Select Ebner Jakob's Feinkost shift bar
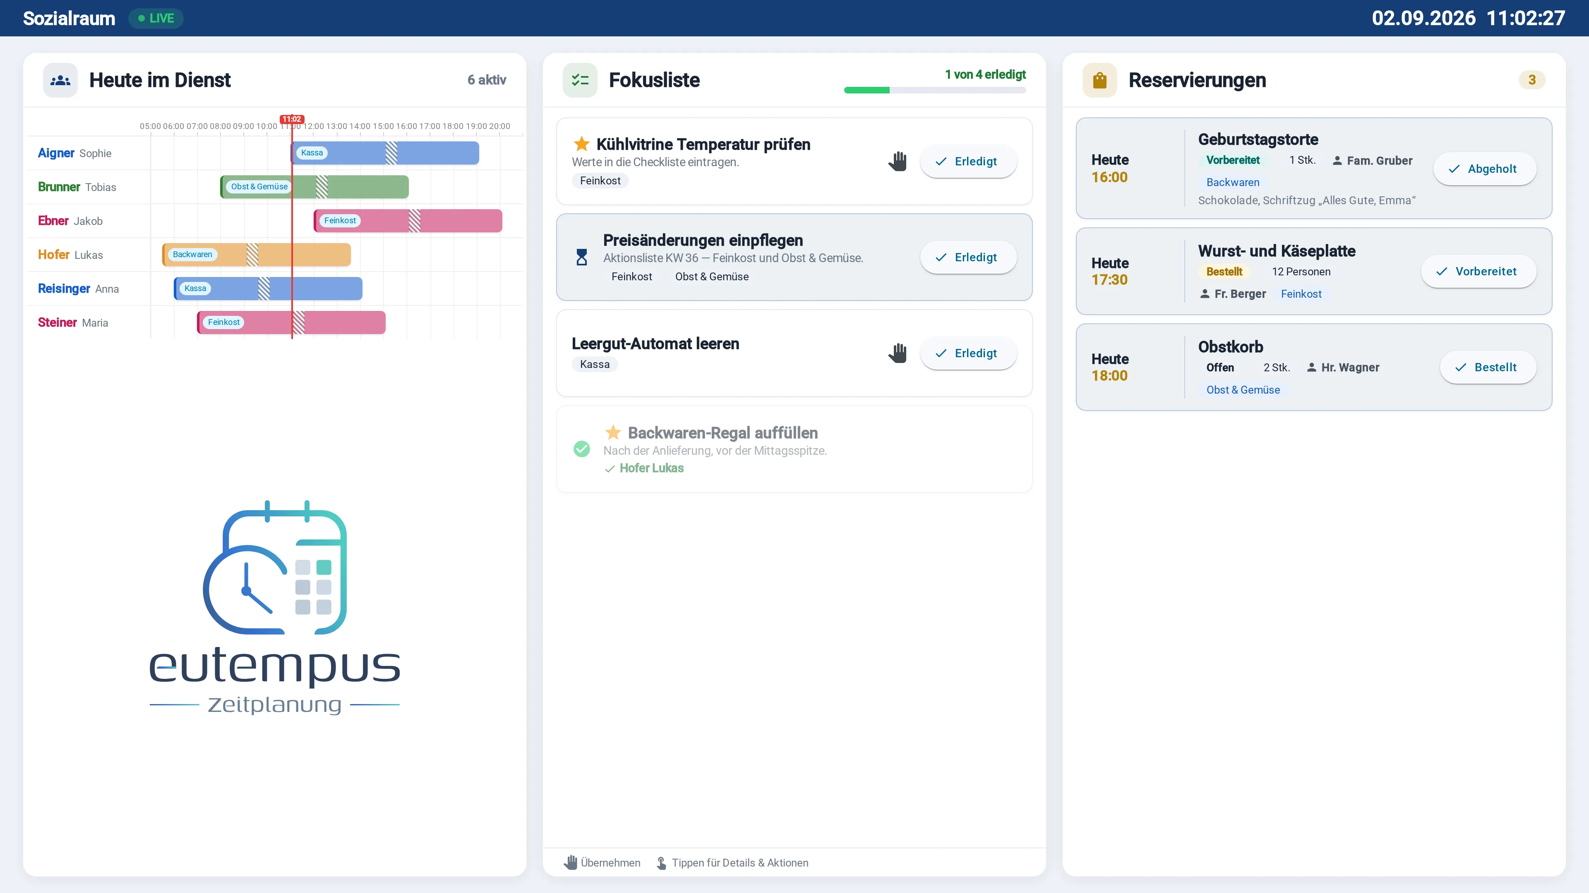The image size is (1589, 893). (x=408, y=221)
